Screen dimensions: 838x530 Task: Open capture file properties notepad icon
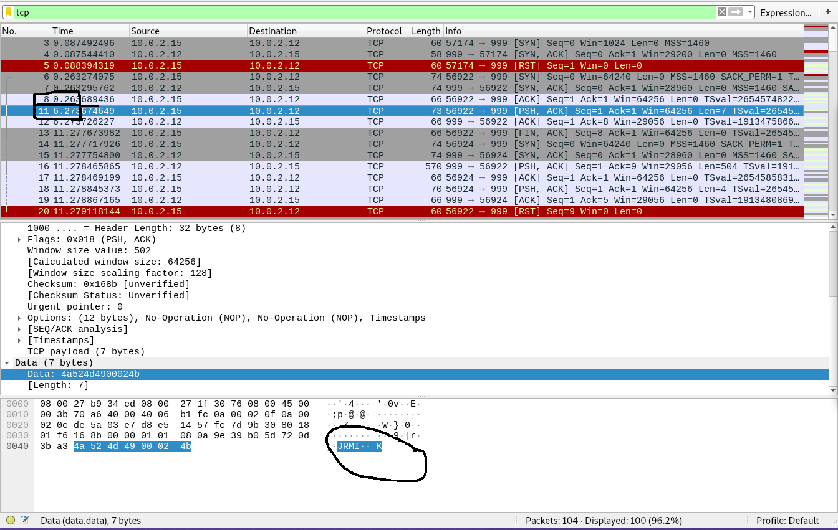(25, 520)
